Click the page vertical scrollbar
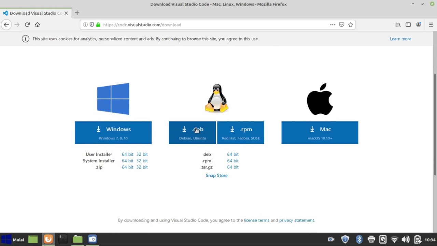 (435, 125)
